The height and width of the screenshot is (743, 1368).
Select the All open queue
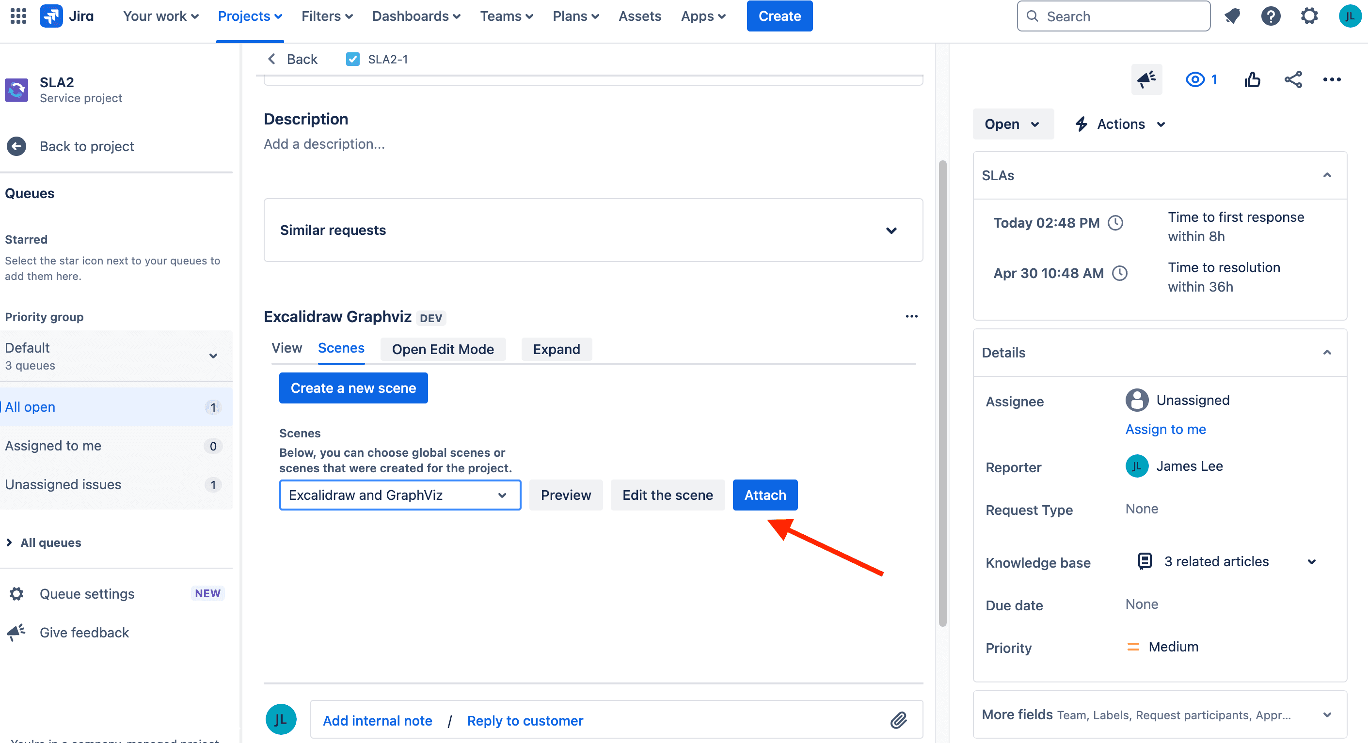(116, 406)
